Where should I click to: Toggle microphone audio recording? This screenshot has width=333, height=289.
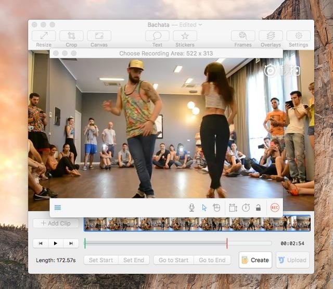(x=191, y=208)
